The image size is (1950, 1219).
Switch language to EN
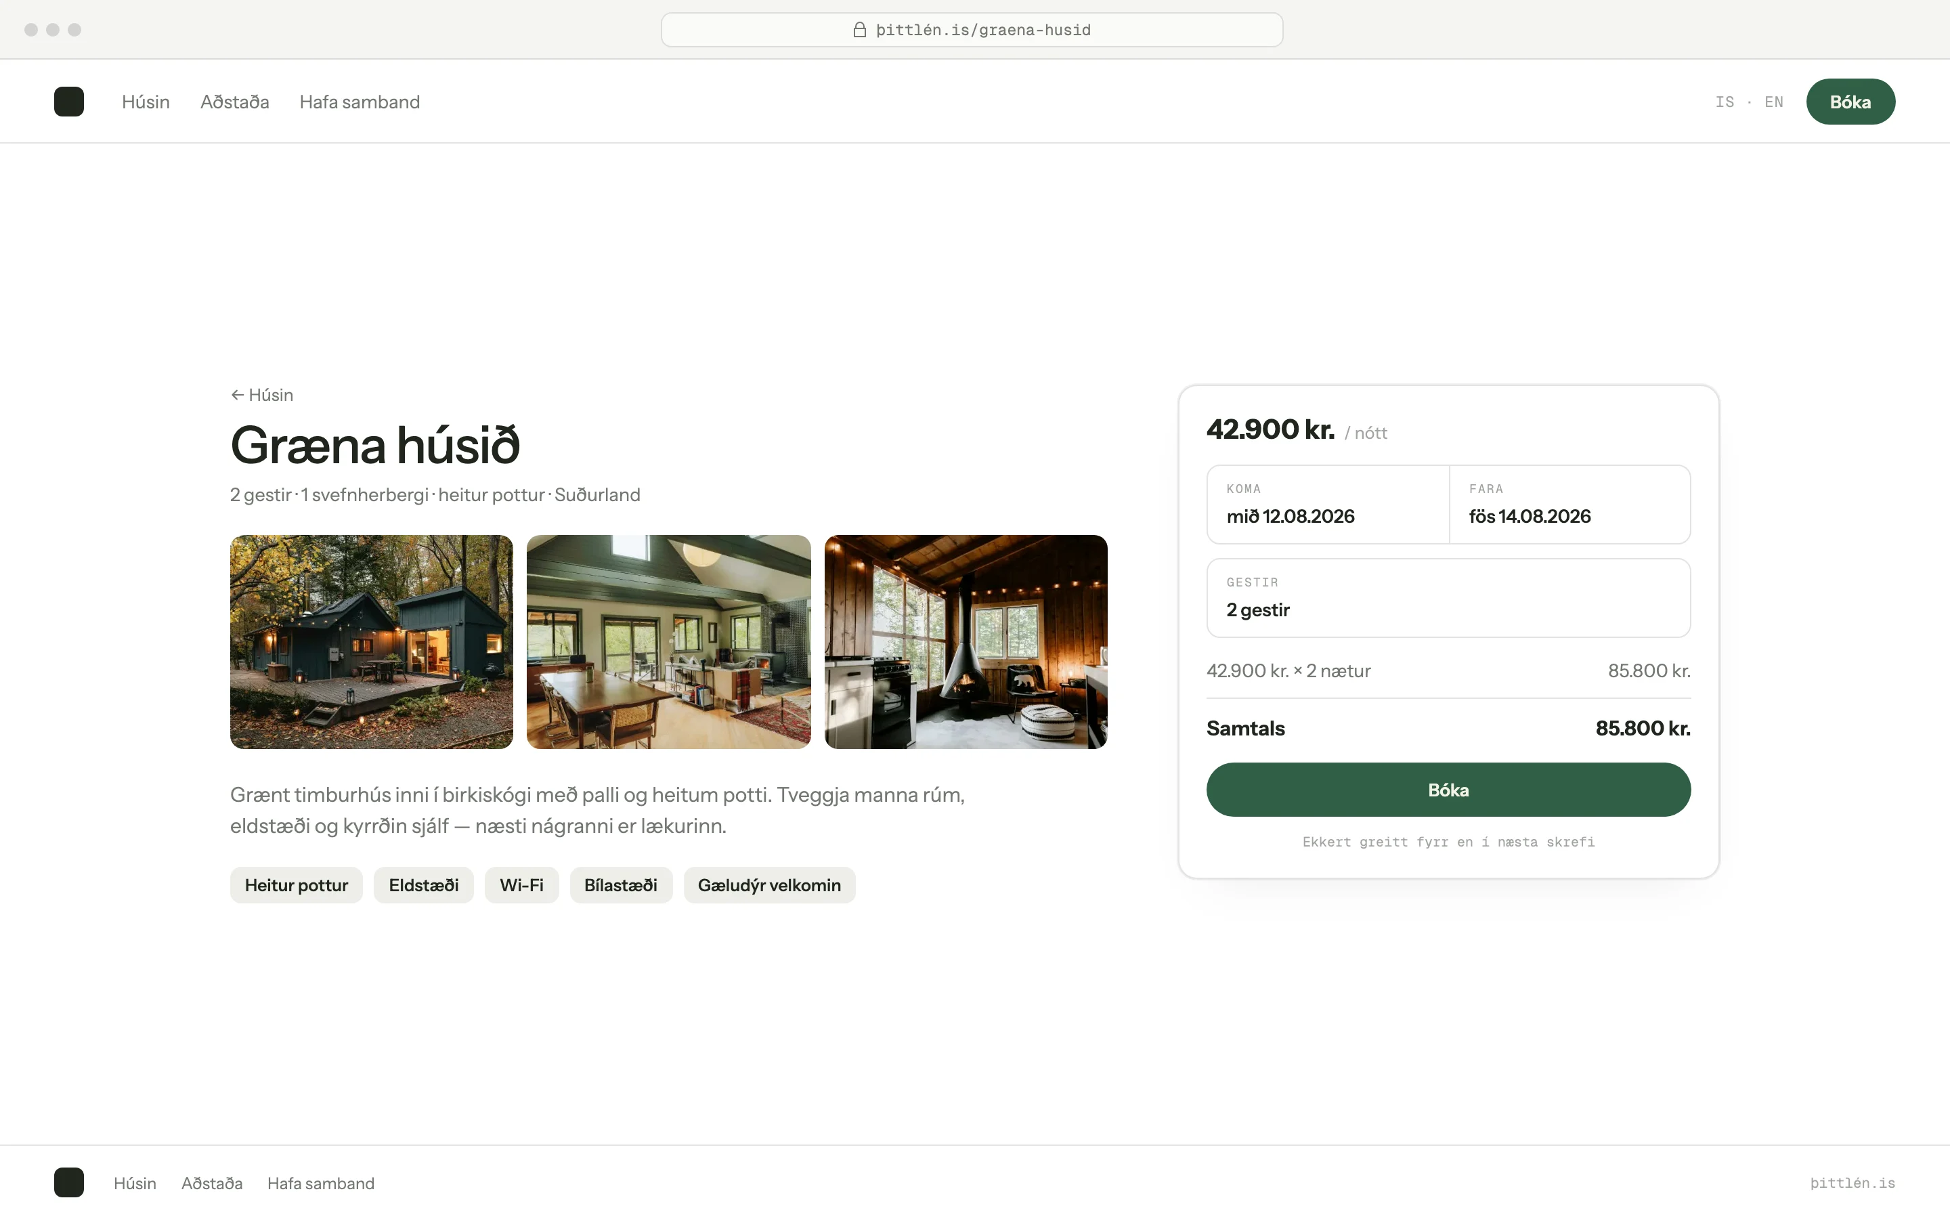click(1773, 102)
